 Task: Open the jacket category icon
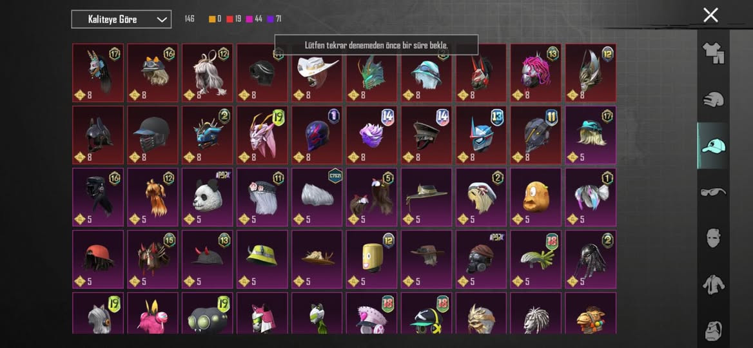[x=713, y=285]
